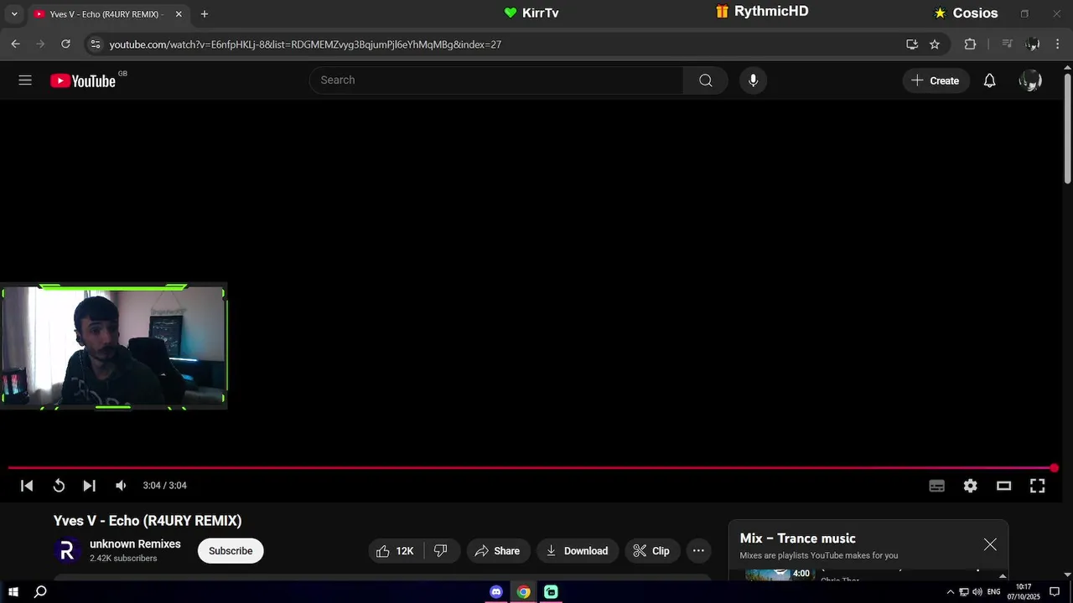The height and width of the screenshot is (603, 1073).
Task: Toggle subtitles closed captions
Action: [937, 486]
